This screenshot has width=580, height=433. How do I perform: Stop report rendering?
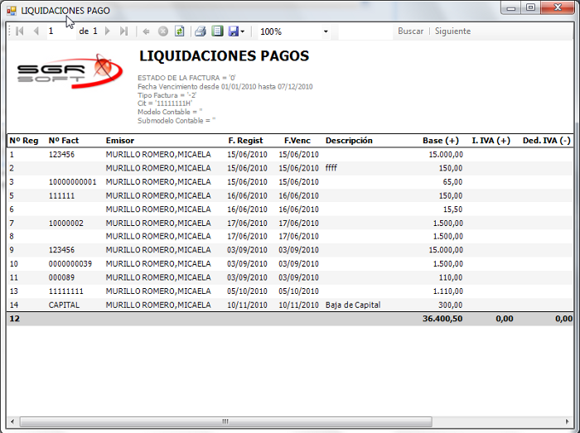click(x=162, y=31)
